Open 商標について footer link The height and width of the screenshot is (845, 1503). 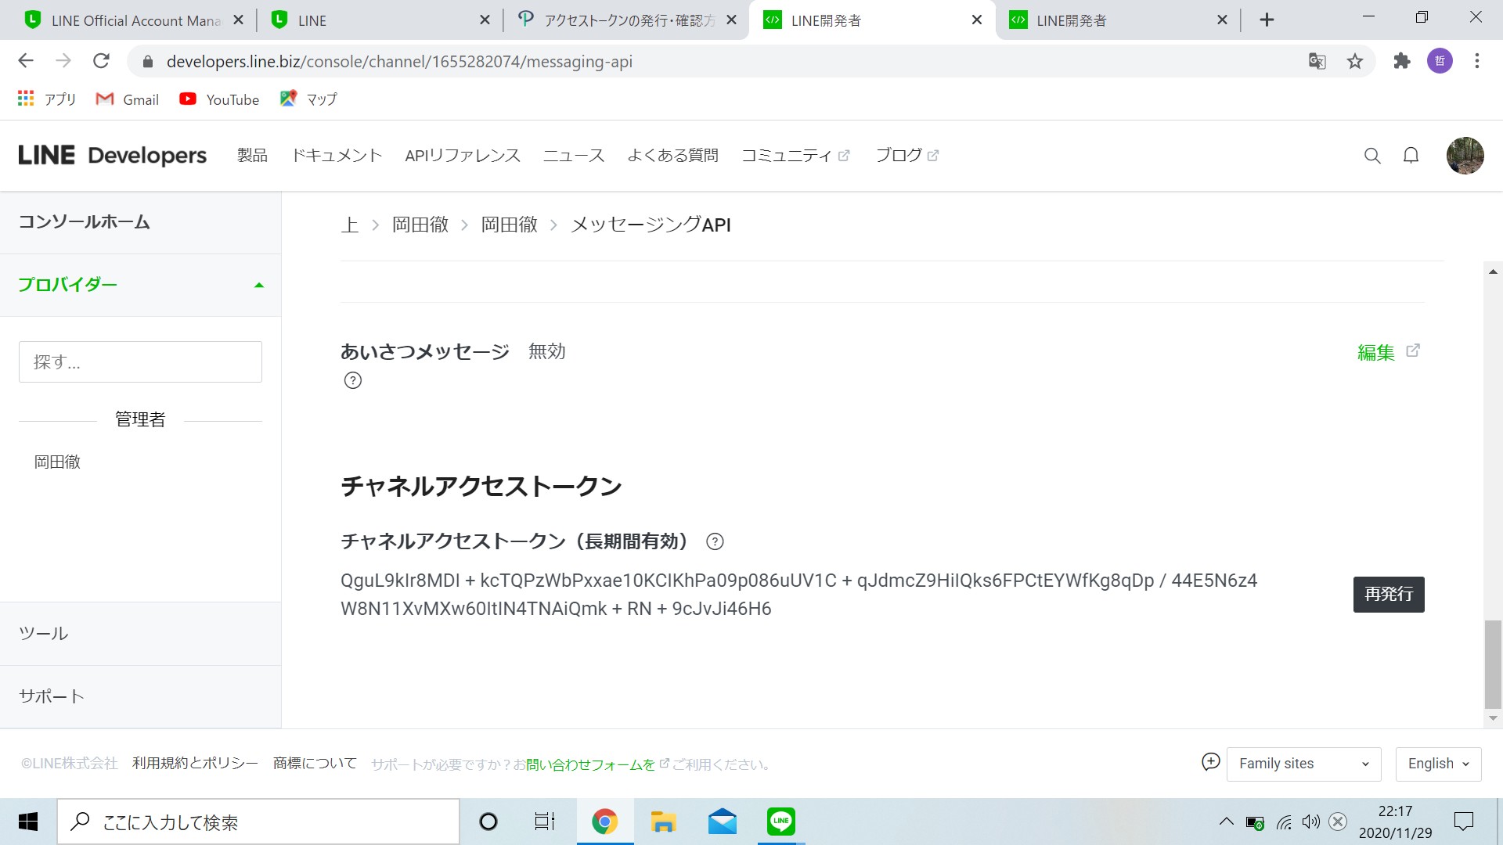coord(315,763)
